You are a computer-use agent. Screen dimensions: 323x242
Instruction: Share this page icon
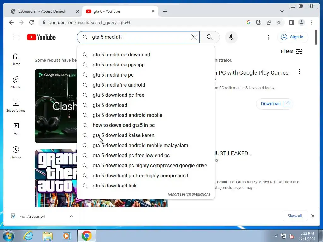[x=269, y=22]
